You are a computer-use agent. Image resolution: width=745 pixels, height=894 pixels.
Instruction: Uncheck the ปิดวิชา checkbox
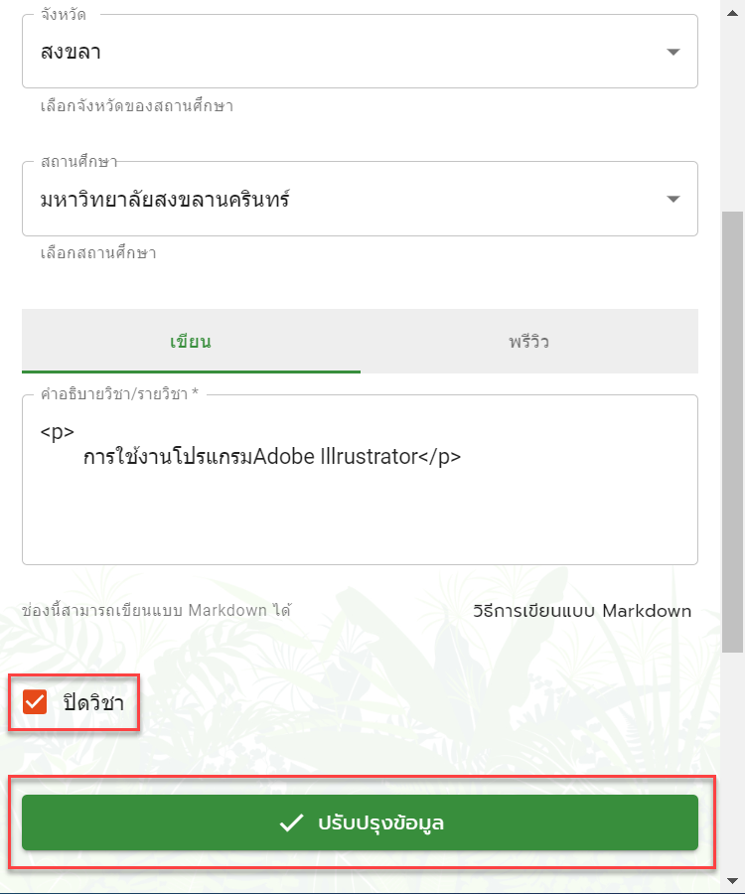point(35,702)
